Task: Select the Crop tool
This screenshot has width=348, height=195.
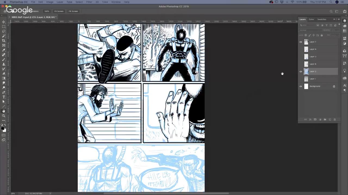Action: click(4, 40)
